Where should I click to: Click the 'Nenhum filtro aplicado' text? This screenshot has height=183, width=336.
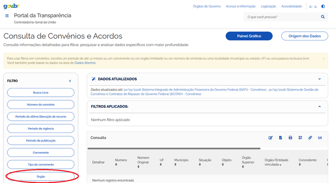[110, 120]
